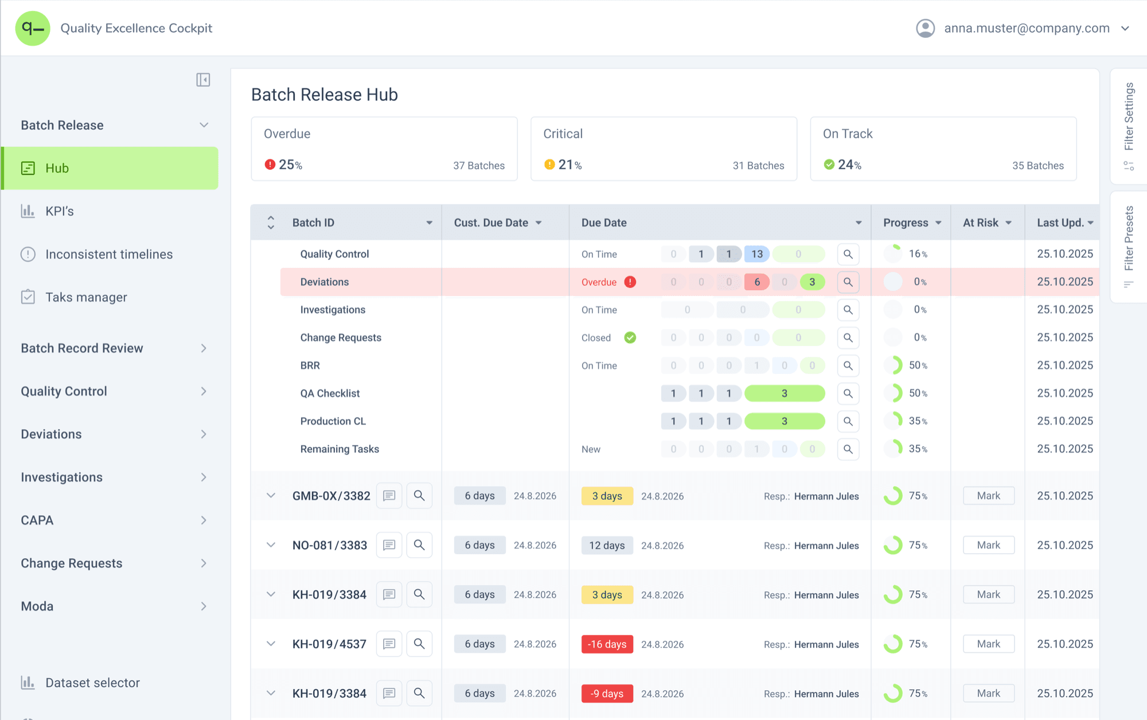This screenshot has height=720, width=1147.
Task: Open Due Date column dropdown
Action: 859,223
